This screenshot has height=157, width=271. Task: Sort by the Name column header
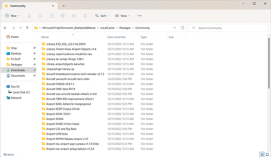[x=45, y=37]
